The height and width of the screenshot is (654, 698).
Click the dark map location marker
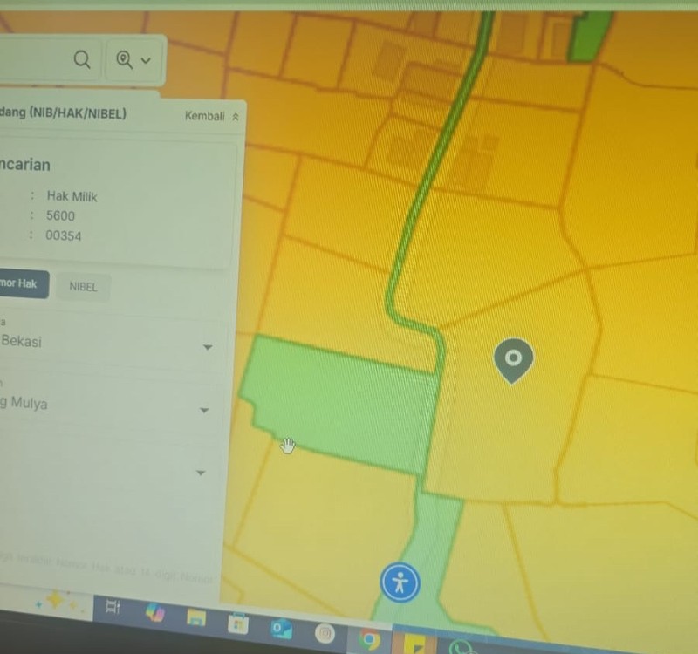(512, 359)
